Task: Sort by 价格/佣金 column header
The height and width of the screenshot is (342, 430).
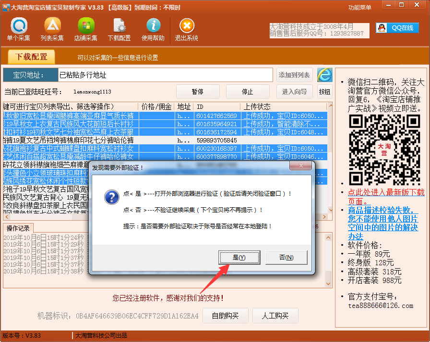Action: (x=156, y=106)
